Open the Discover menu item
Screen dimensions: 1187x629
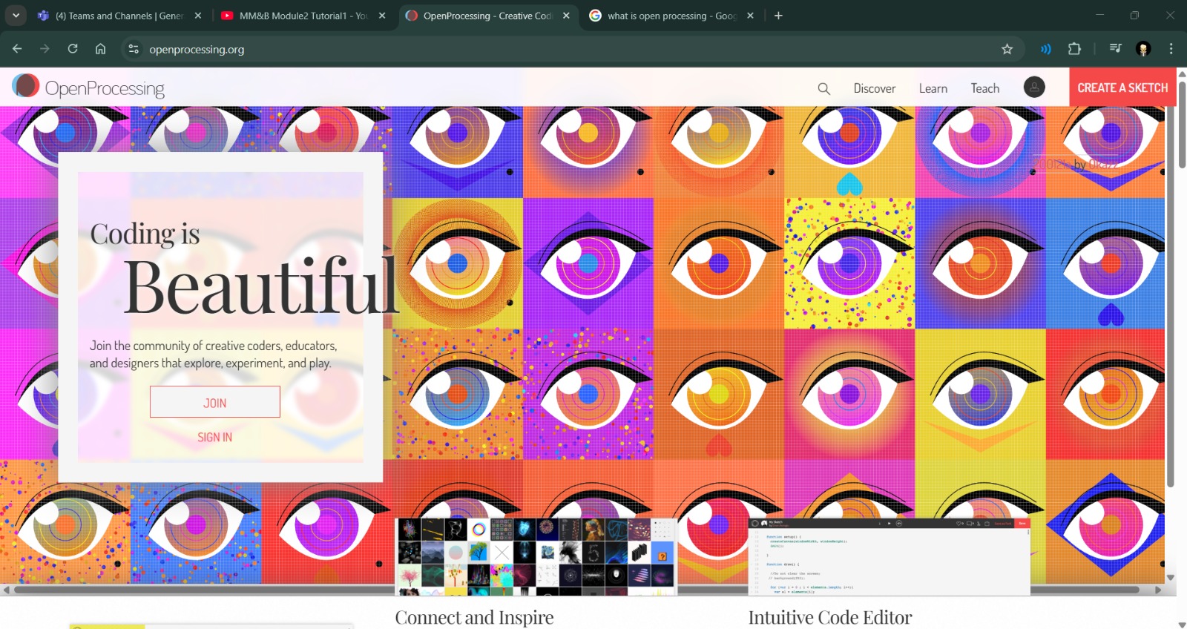point(874,88)
